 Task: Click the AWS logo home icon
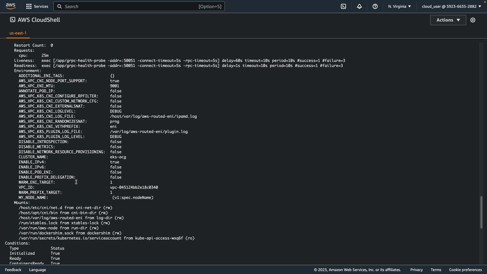click(10, 6)
